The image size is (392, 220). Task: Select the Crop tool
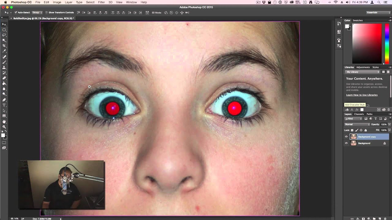(4, 46)
